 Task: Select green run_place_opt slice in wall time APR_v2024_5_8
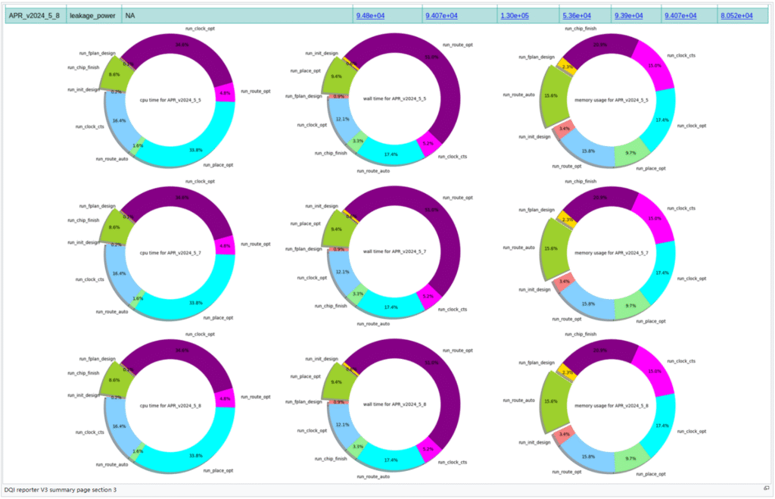pos(335,381)
